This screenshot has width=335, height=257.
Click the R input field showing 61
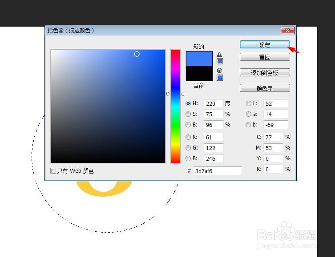tap(214, 137)
